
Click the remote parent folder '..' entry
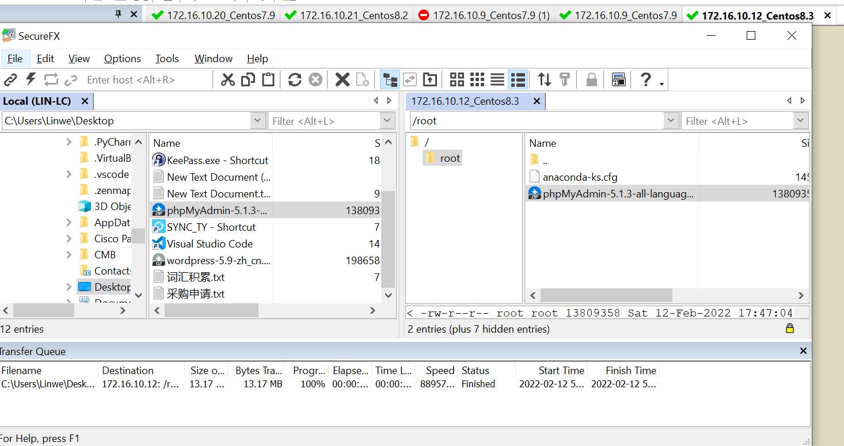click(x=538, y=160)
